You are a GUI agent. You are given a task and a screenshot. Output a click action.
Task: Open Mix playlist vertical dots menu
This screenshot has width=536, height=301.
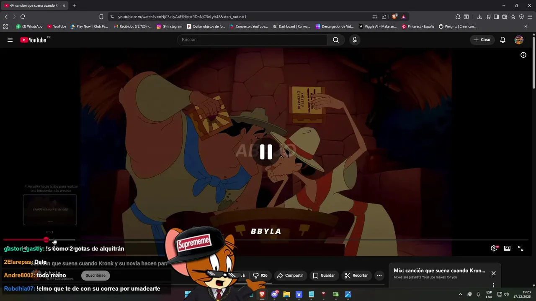pos(493,285)
